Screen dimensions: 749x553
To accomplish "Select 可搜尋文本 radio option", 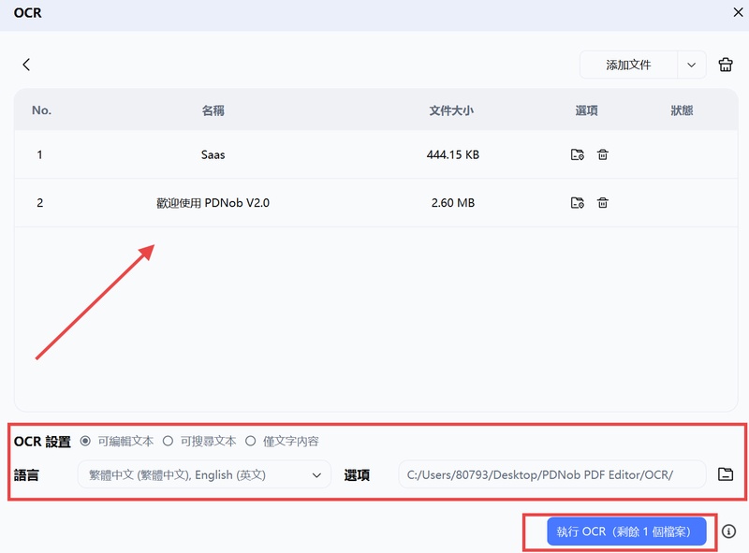I will (x=168, y=441).
